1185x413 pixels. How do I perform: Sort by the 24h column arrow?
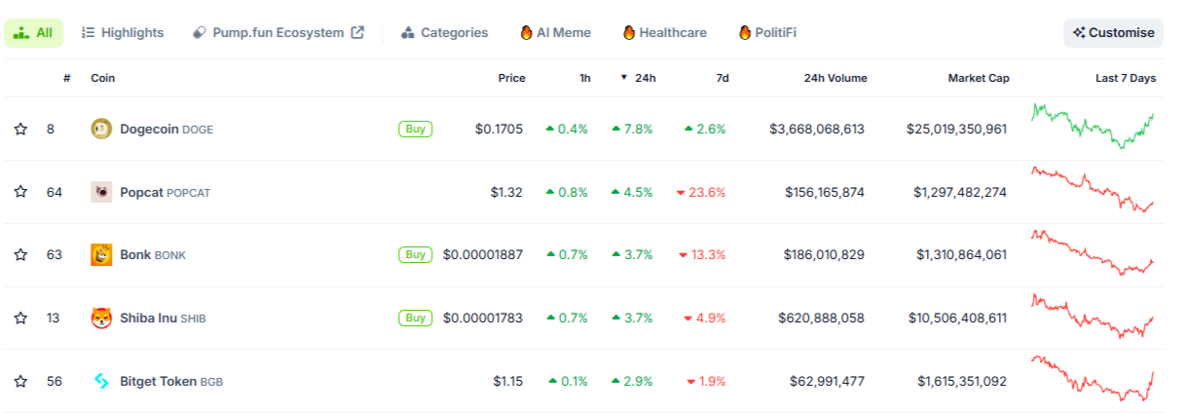[x=623, y=78]
